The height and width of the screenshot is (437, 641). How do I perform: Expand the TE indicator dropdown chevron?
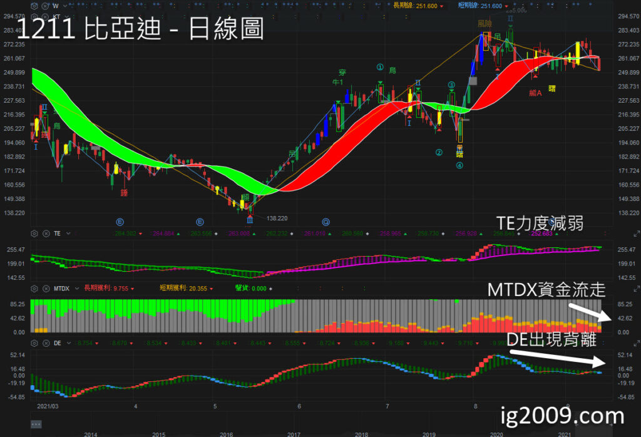[68, 234]
